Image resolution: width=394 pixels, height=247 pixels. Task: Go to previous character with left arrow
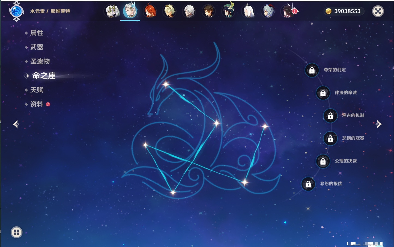coord(16,124)
